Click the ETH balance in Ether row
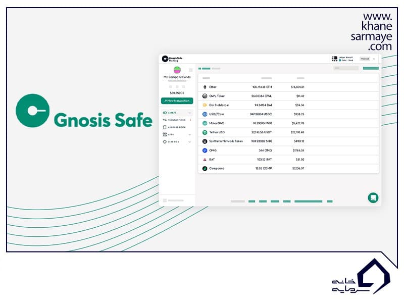The height and width of the screenshot is (303, 404). point(262,87)
